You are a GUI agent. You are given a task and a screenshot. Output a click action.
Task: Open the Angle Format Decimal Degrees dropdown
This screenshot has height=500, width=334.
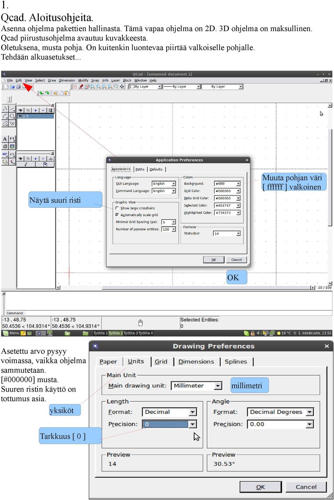pyautogui.click(x=280, y=412)
